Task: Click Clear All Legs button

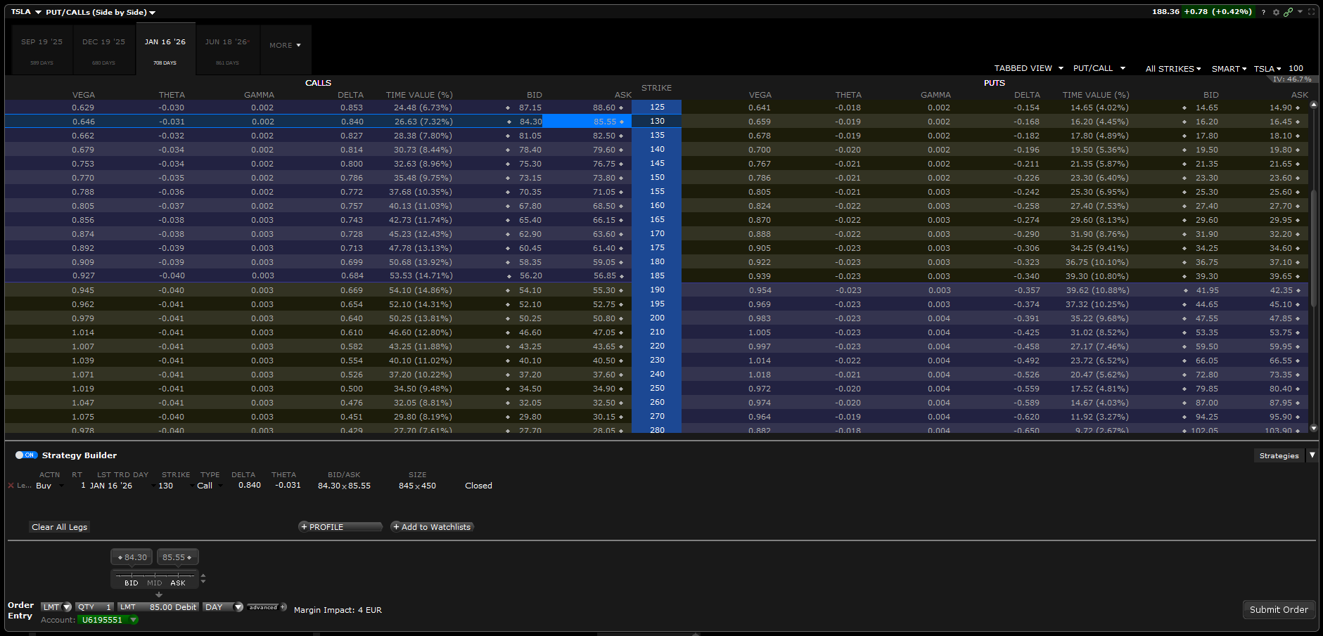Action: (x=60, y=527)
